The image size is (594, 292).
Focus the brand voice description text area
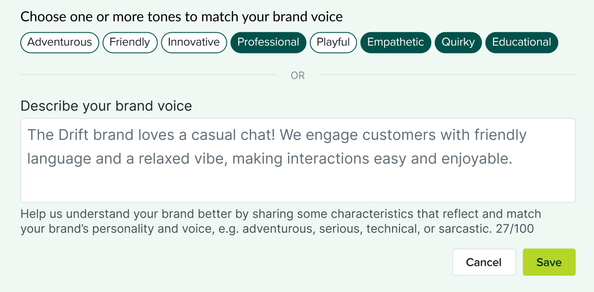pyautogui.click(x=297, y=183)
